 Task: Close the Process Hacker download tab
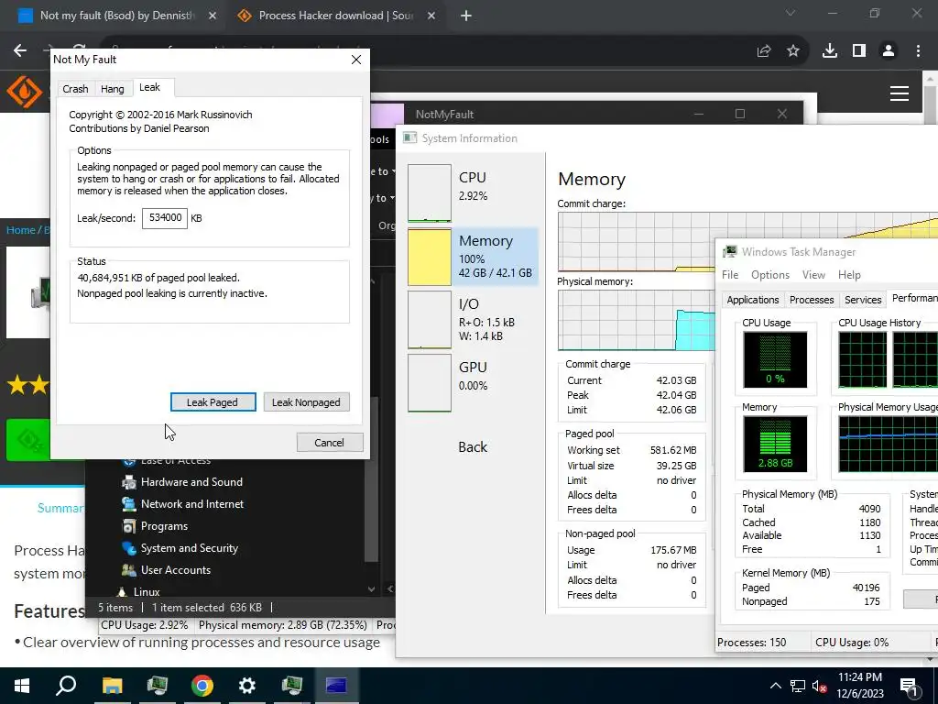(431, 16)
